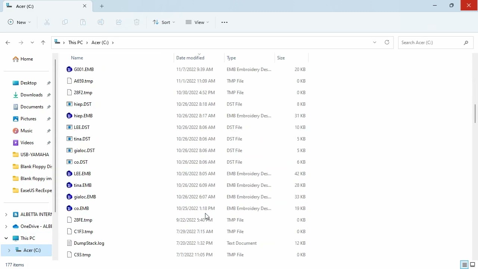Unpin Pictures using its pin icon

click(49, 119)
